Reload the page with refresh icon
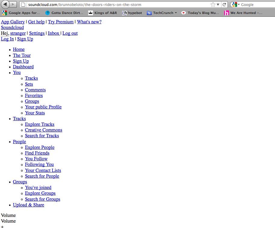 pyautogui.click(x=224, y=4)
